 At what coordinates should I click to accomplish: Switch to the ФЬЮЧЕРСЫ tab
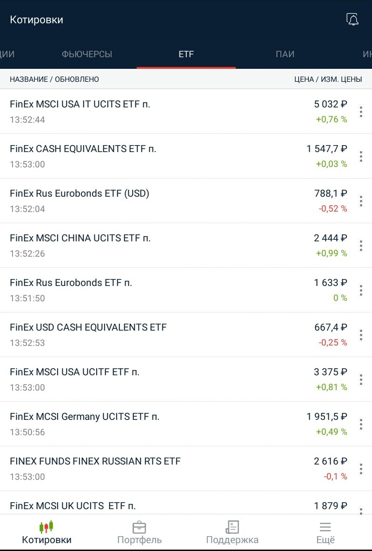tap(87, 54)
